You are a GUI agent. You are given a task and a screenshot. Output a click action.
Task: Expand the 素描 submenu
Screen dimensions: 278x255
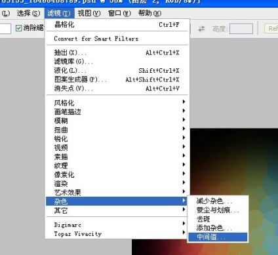[117, 157]
